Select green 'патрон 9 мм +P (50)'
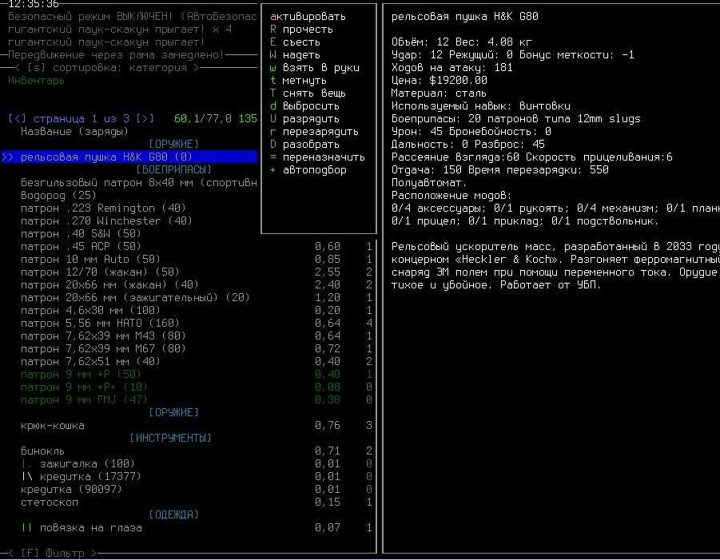Screen dimensions: 720x560 (x=81, y=375)
